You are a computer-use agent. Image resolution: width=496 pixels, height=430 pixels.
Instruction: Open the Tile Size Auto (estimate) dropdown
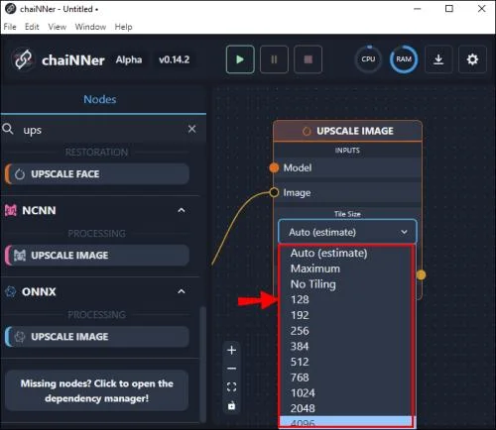[x=347, y=232]
